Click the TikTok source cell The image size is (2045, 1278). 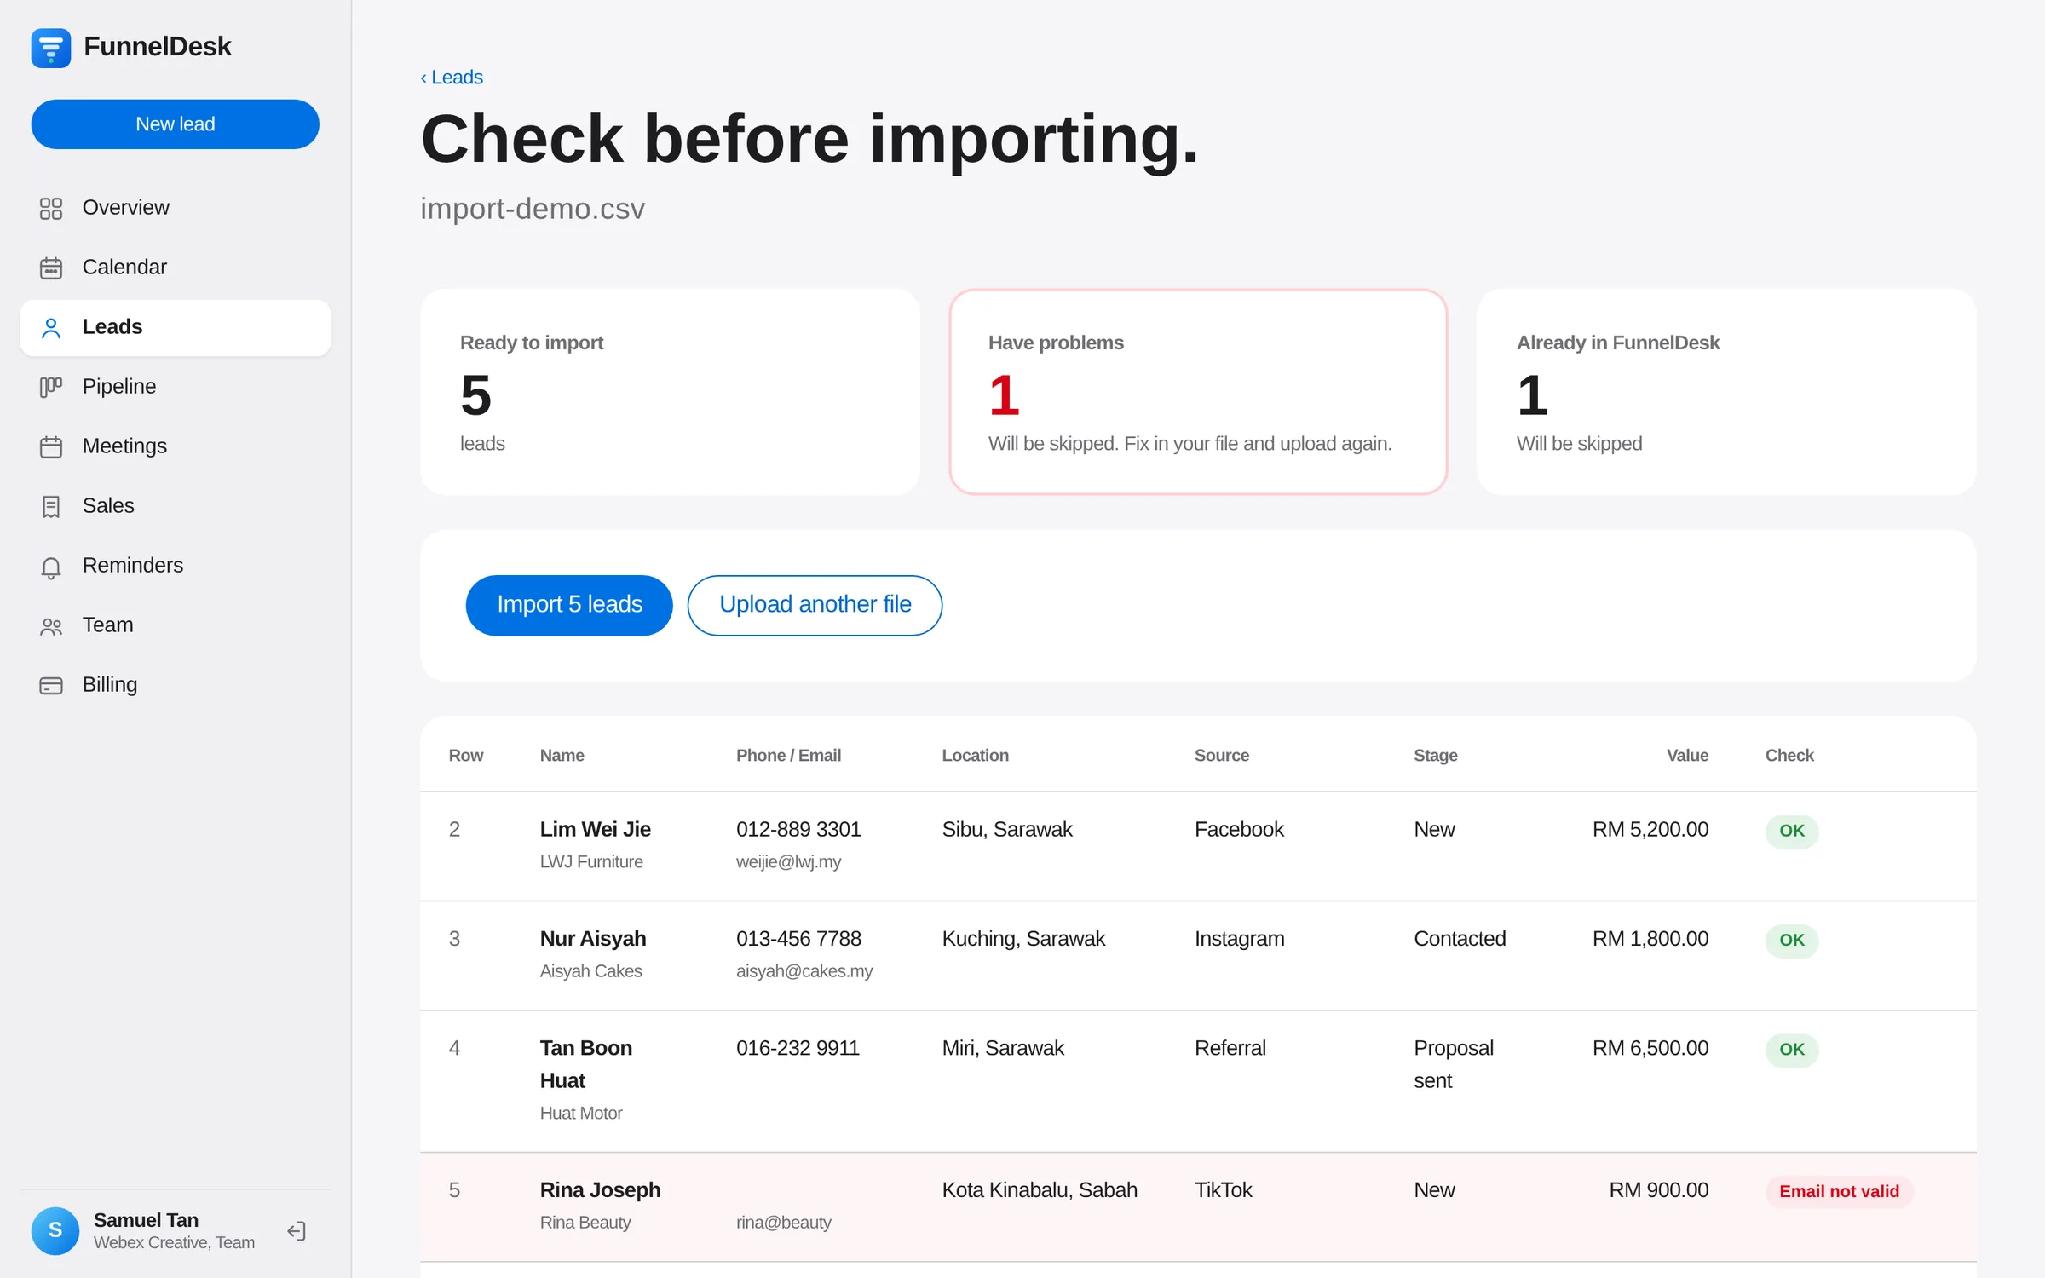(x=1223, y=1190)
